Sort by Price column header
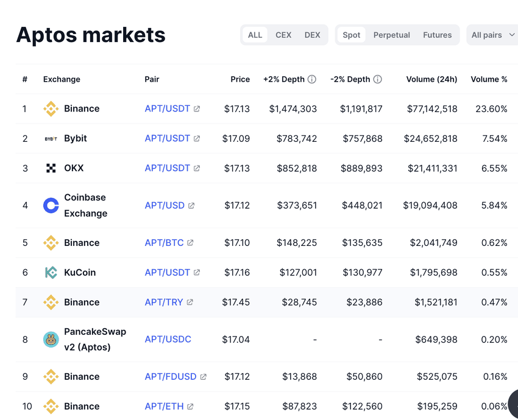The width and height of the screenshot is (518, 420). coord(240,79)
